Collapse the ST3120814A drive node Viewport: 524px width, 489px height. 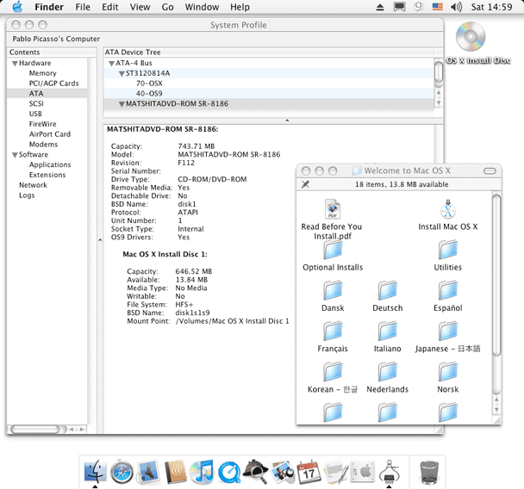pyautogui.click(x=122, y=74)
